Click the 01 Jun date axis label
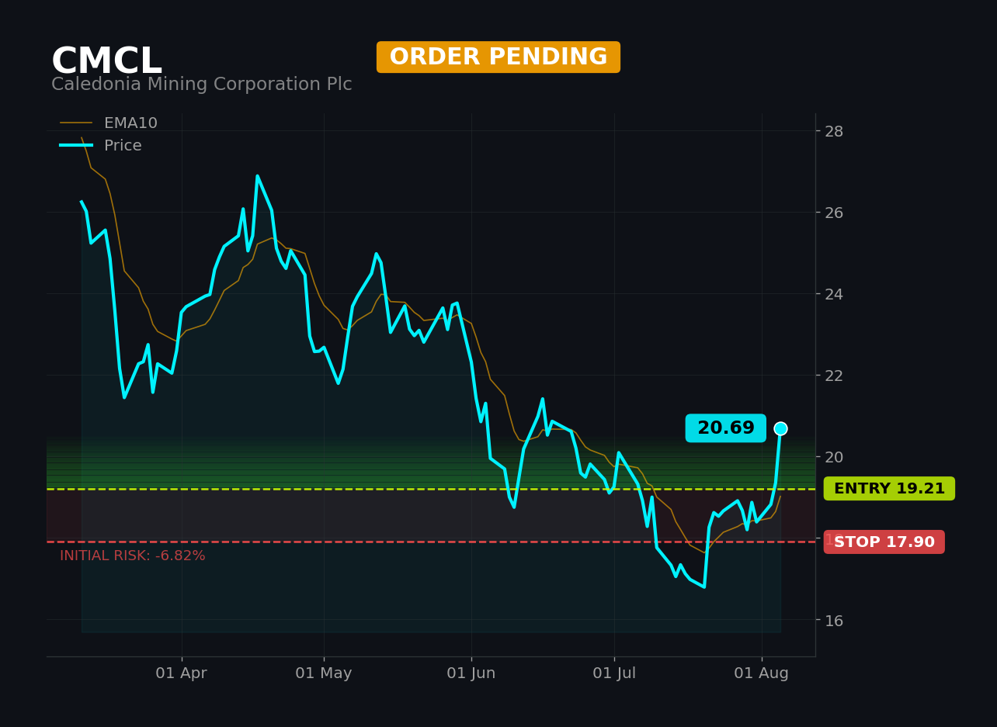This screenshot has height=727, width=997. (471, 673)
